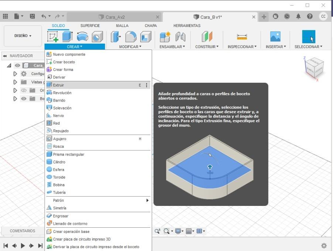Expand the Bo... folder node
This screenshot has width=333, height=251.
15,99
